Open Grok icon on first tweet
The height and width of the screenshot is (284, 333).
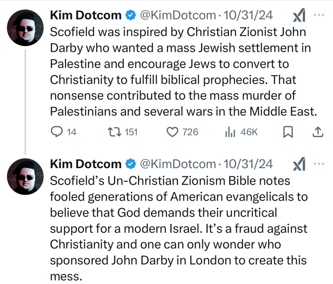click(299, 16)
